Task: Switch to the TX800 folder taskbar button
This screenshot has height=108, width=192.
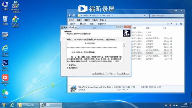Action: [x=28, y=105]
